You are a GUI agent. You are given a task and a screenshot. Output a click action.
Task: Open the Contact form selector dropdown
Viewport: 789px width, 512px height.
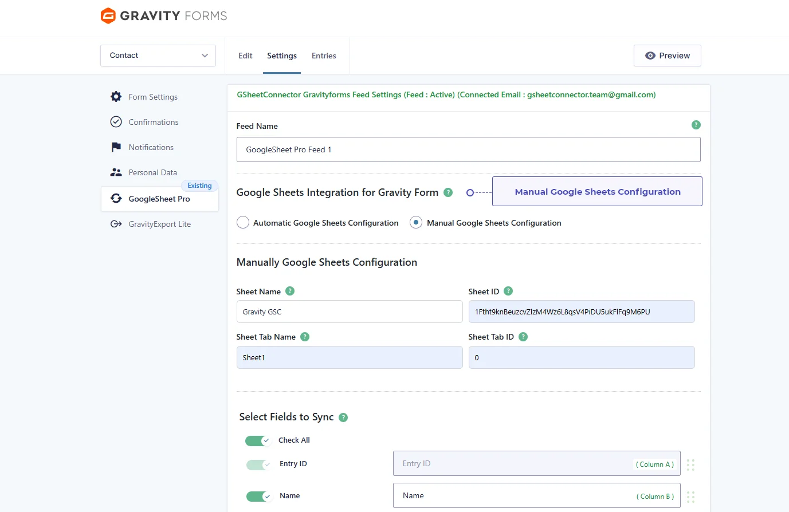coord(158,56)
